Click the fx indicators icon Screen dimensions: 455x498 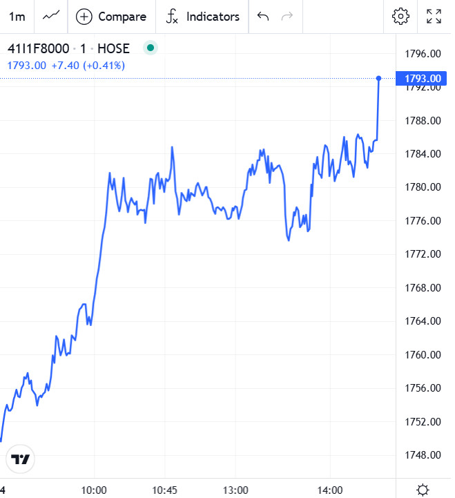click(172, 17)
